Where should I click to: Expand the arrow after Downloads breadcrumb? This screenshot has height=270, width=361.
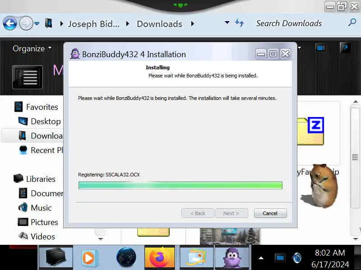coord(193,23)
